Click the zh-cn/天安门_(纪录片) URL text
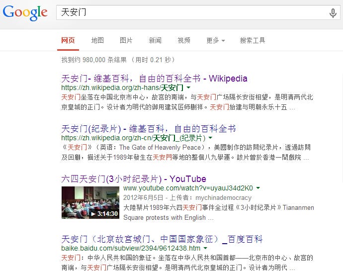Viewport: 343px width, 272px height. [133, 138]
